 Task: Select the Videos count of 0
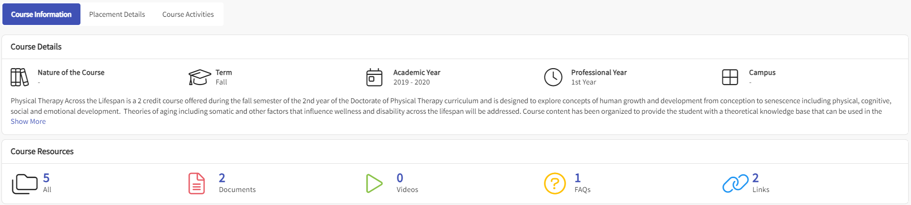[x=400, y=178]
